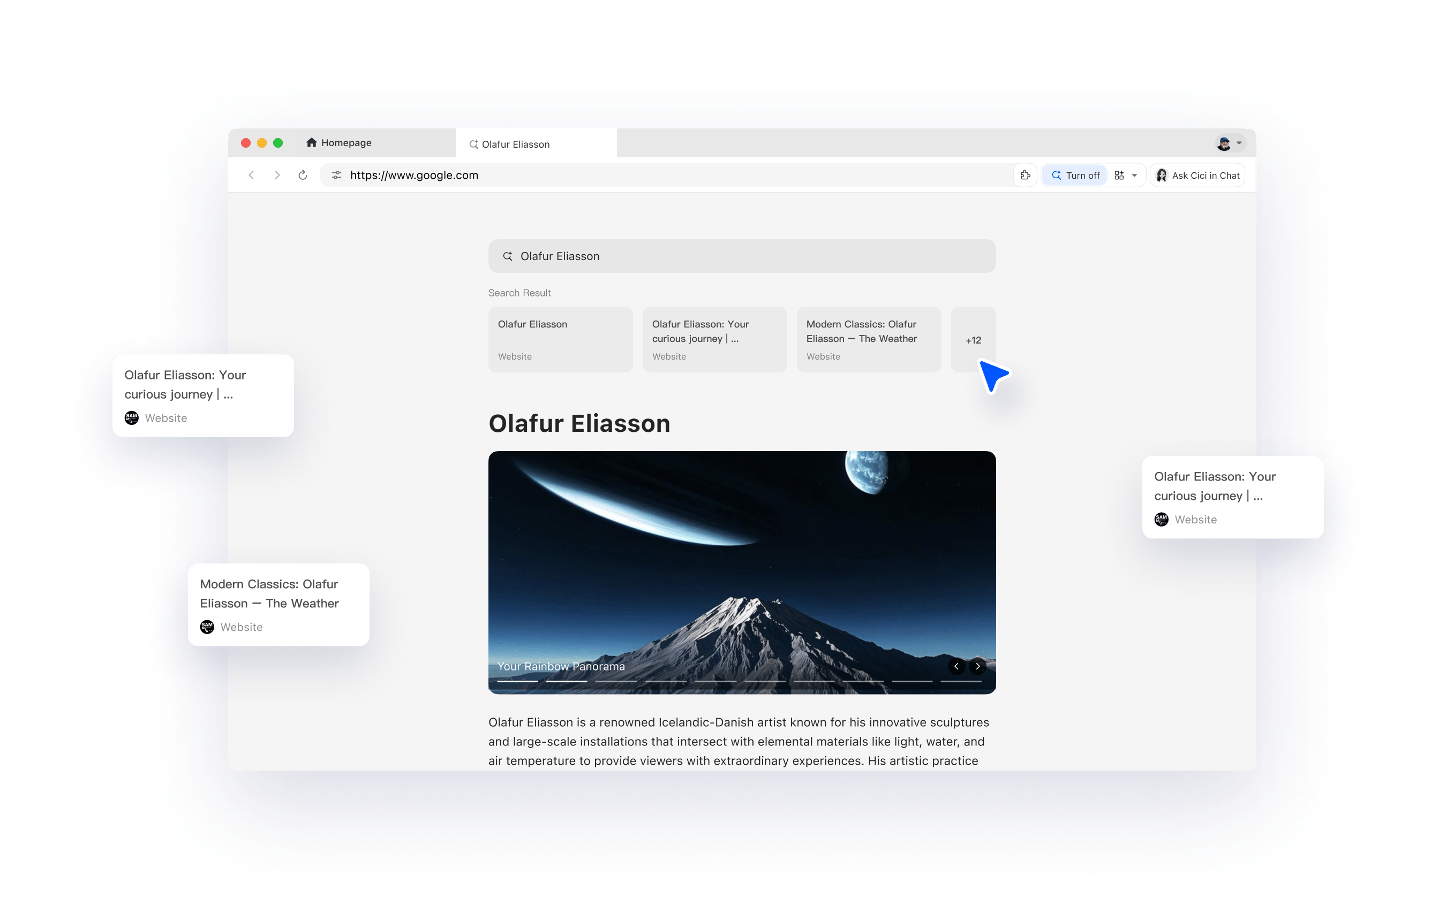The width and height of the screenshot is (1446, 899).
Task: Open the Modern Classics: The Weather result card
Action: (868, 339)
